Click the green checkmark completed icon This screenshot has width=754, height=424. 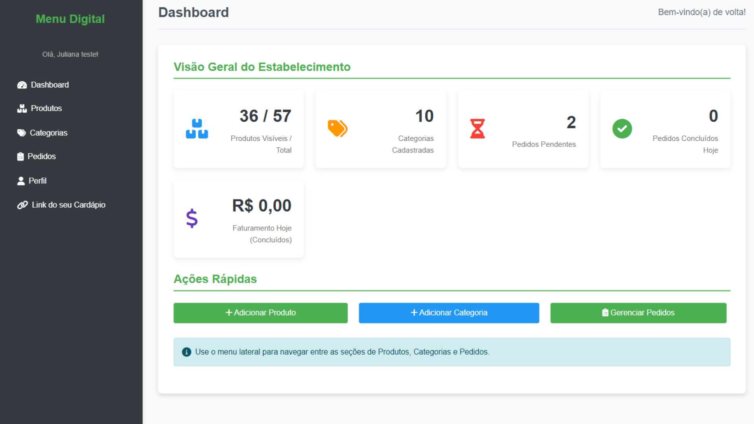point(622,129)
